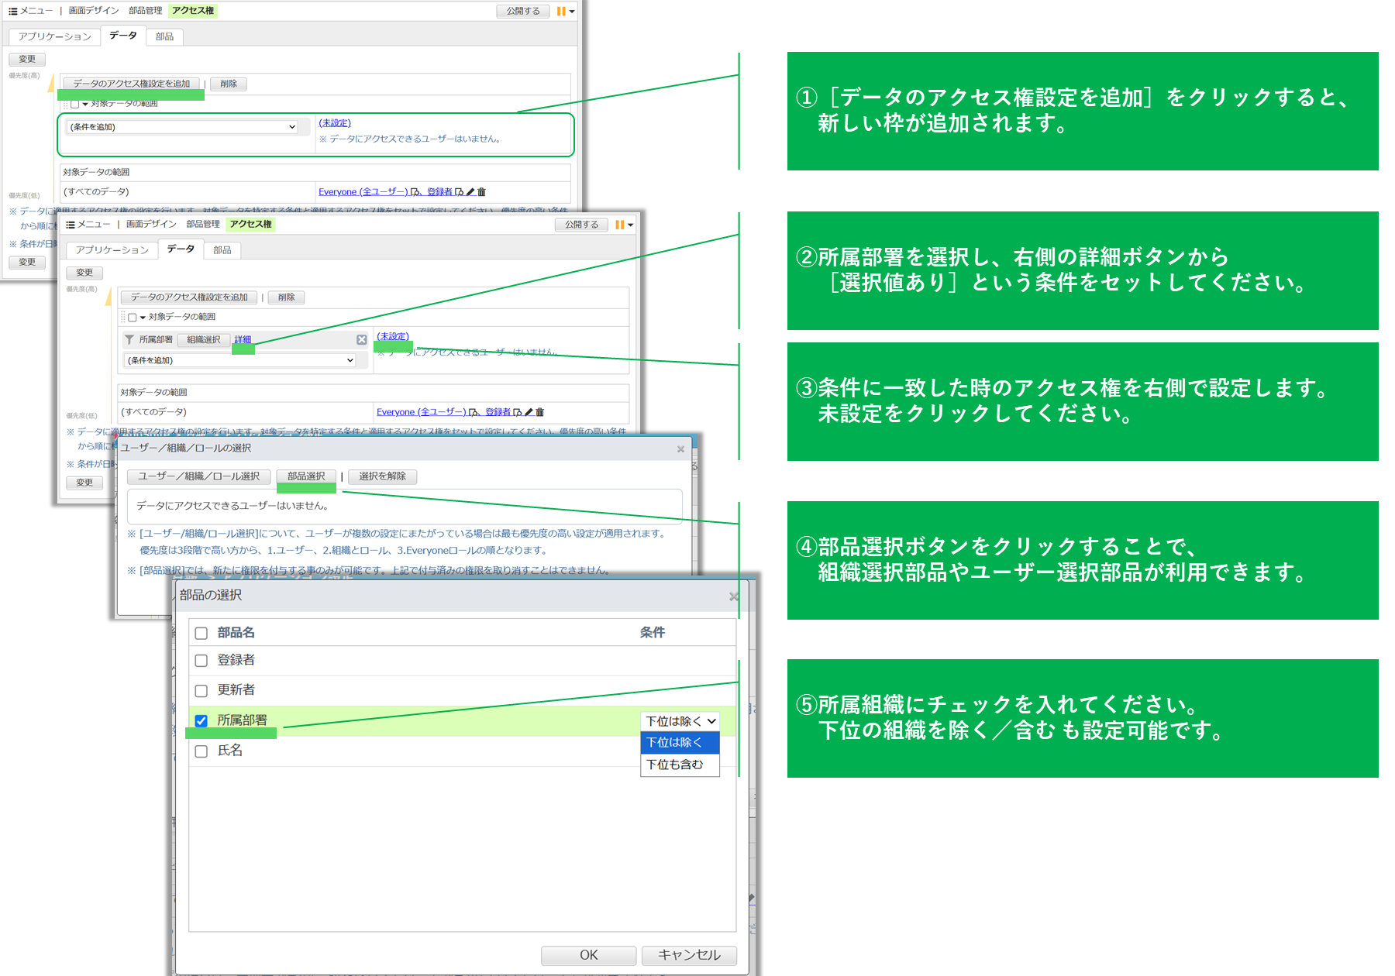1395x976 pixels.
Task: Close the ユーザー／組織／ロールの選択 dialog
Action: pyautogui.click(x=680, y=448)
